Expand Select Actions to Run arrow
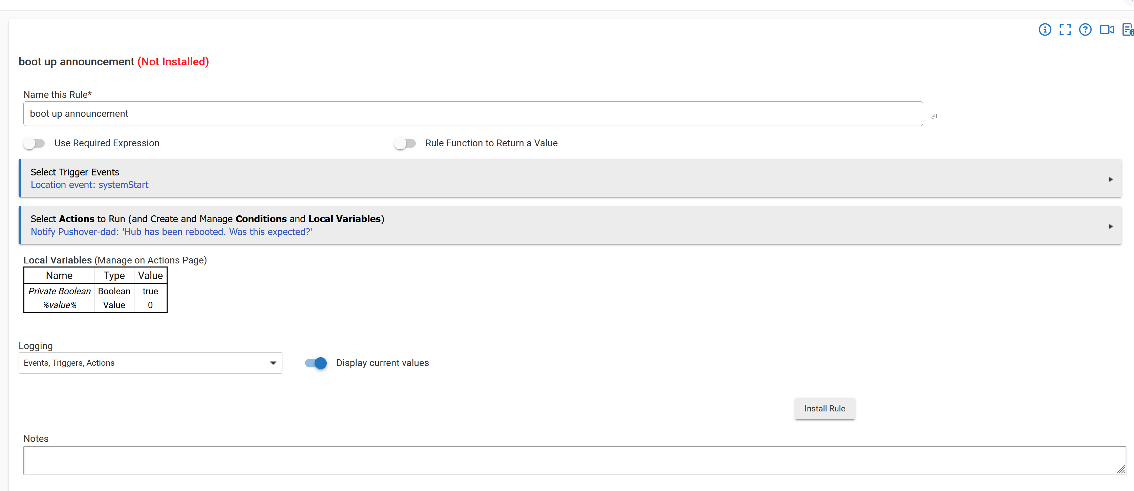The image size is (1134, 491). [1110, 226]
